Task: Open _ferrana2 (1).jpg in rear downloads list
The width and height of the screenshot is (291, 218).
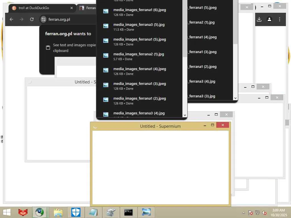Action: pyautogui.click(x=201, y=22)
